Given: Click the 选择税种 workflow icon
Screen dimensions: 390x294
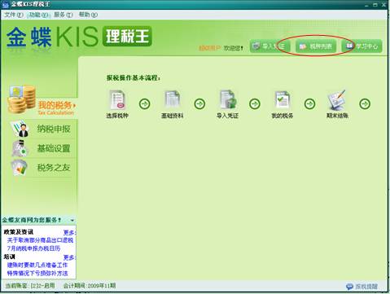Looking at the screenshot, I should tap(117, 100).
